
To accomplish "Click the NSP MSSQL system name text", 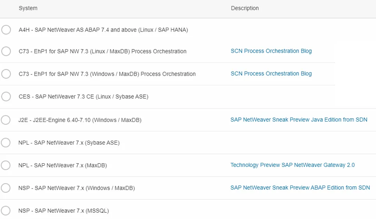I will (x=64, y=211).
